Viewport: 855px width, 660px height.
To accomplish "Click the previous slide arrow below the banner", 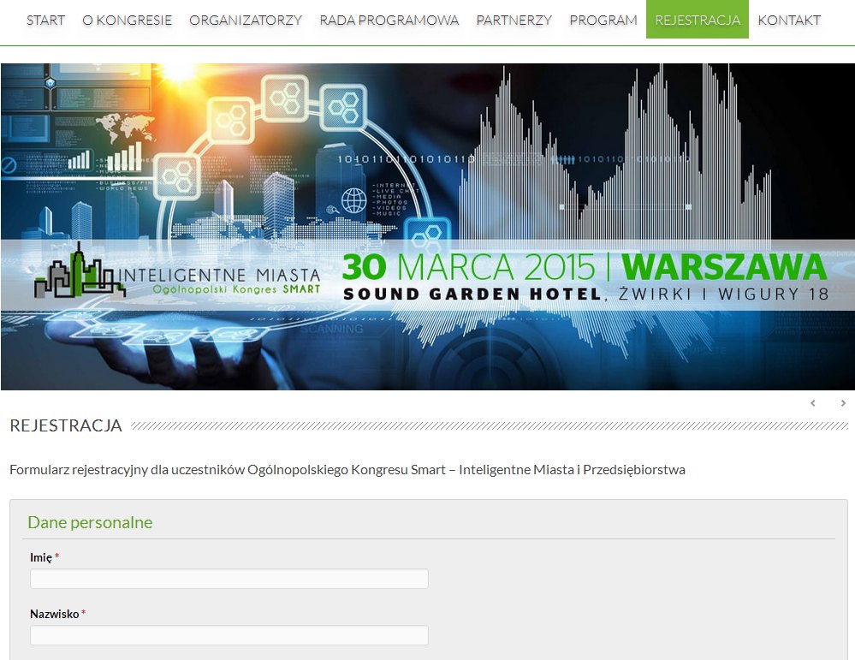I will pyautogui.click(x=813, y=403).
